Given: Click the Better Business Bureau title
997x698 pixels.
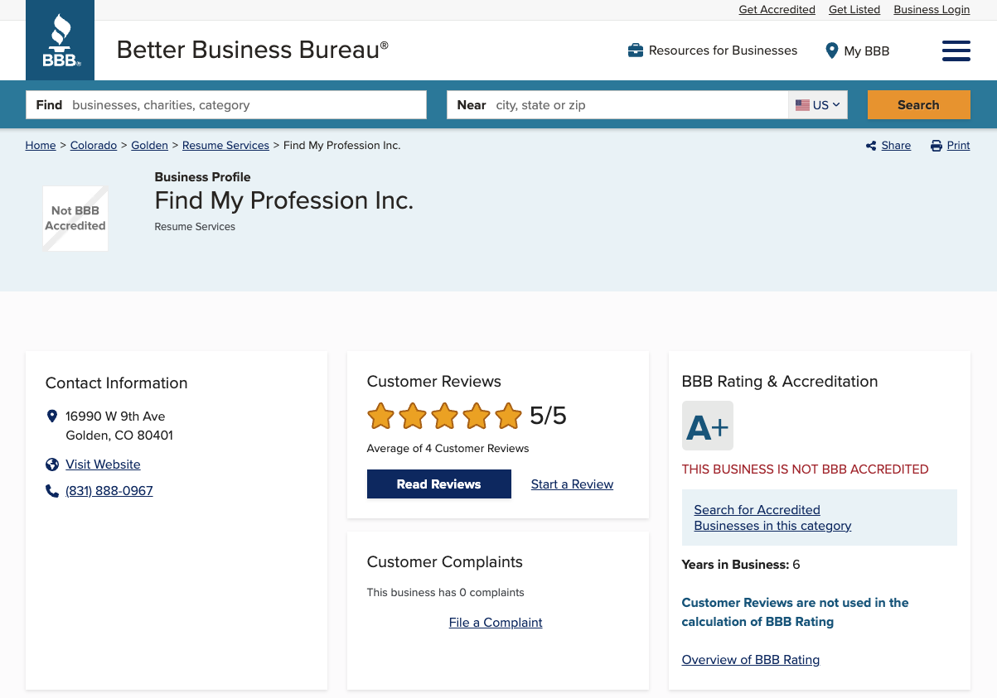Looking at the screenshot, I should 253,50.
